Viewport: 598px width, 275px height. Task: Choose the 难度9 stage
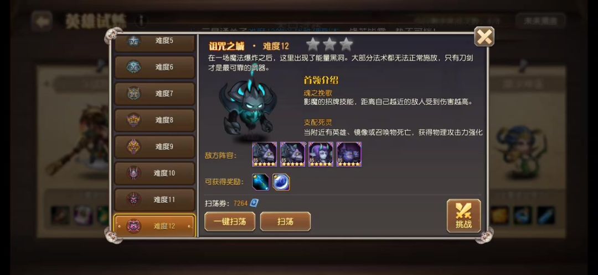[154, 147]
